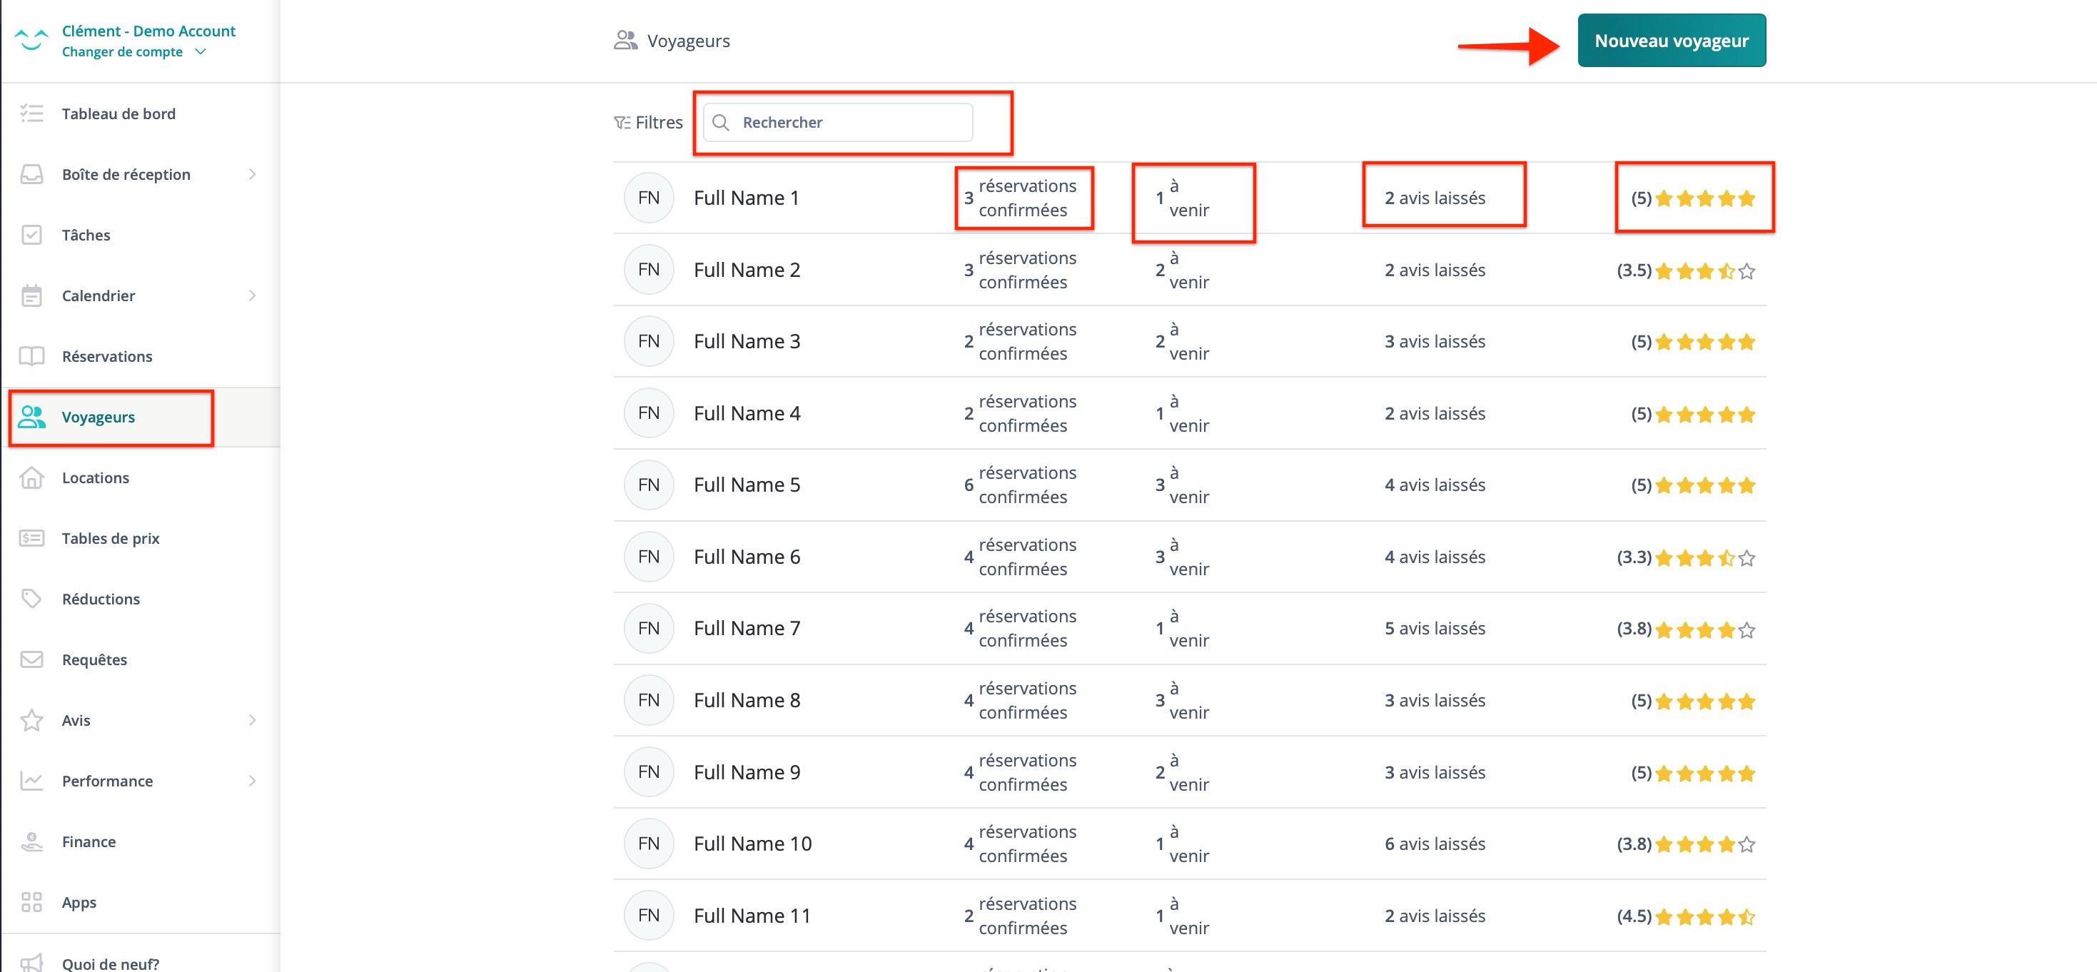Open the Tableau de bord dashboard icon
The image size is (2097, 972).
coord(31,113)
